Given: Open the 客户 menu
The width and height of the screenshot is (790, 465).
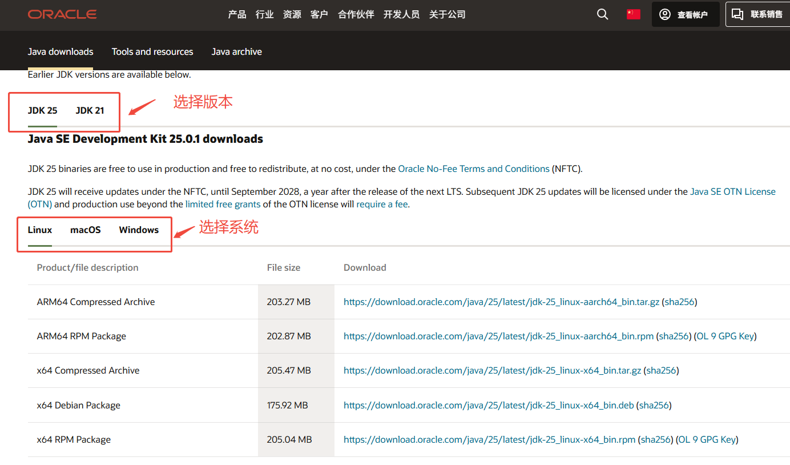Looking at the screenshot, I should [x=319, y=14].
